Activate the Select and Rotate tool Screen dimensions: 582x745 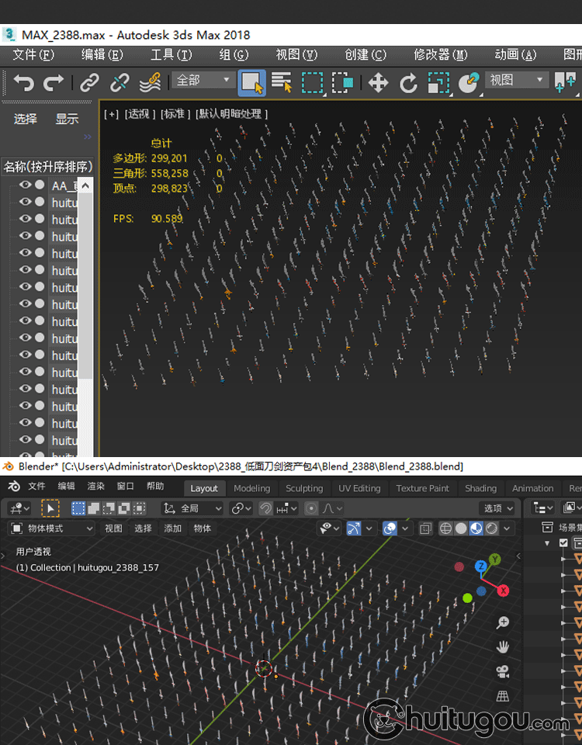pos(408,82)
